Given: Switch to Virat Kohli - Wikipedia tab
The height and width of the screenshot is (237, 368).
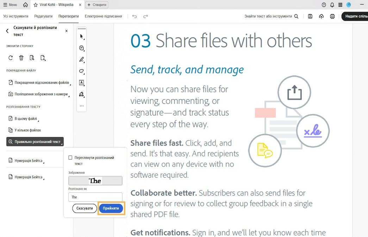Looking at the screenshot, I should tap(56, 5).
